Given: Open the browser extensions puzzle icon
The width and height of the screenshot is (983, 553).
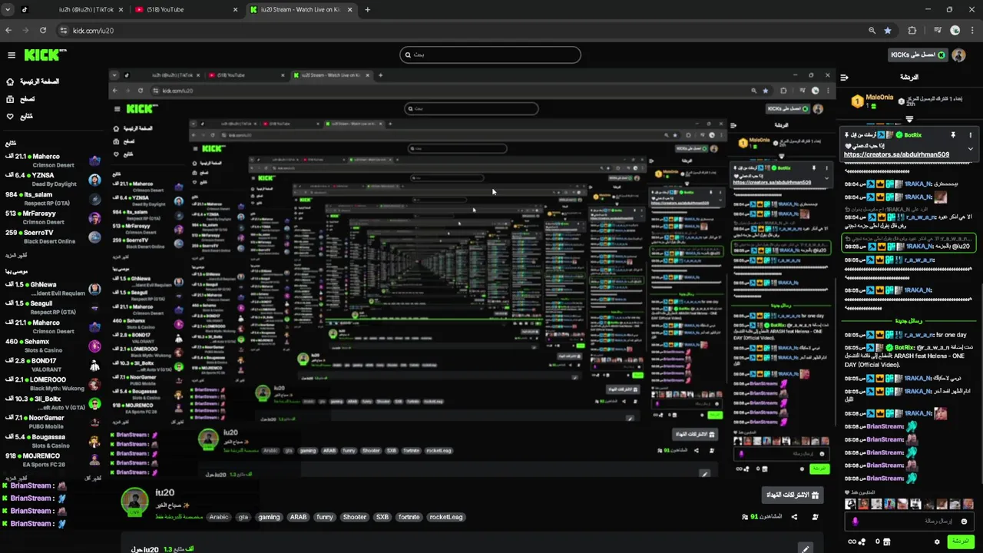Looking at the screenshot, I should pyautogui.click(x=912, y=31).
